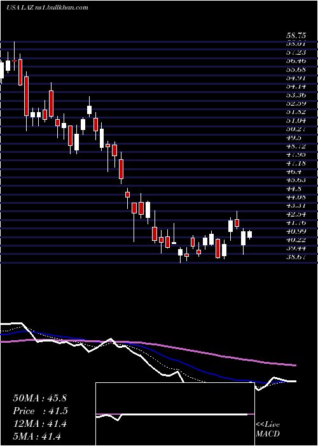Viewport: 318px width, 446px height.
Task: Click the 47.95 price axis label
Action: click(x=296, y=155)
